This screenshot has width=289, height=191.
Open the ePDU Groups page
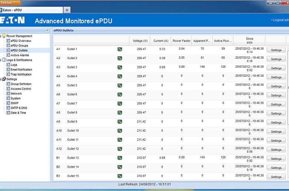[x=19, y=46]
